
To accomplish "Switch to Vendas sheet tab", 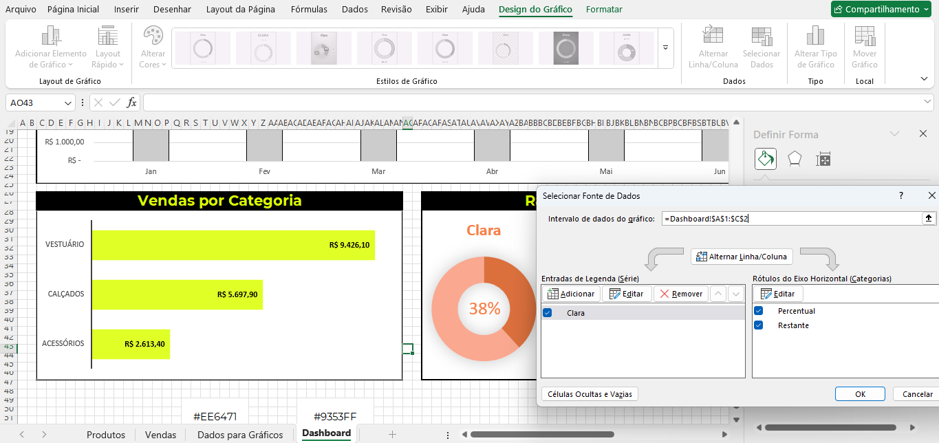I will point(161,435).
